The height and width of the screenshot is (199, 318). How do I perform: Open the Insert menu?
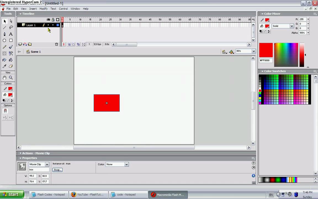[x=33, y=9]
